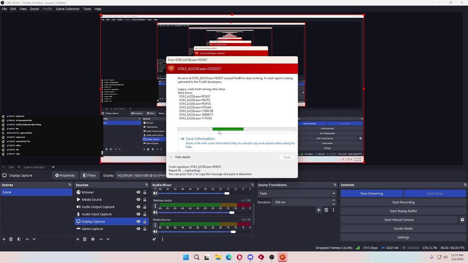
Task: Enable Studio Mode
Action: tap(403, 229)
